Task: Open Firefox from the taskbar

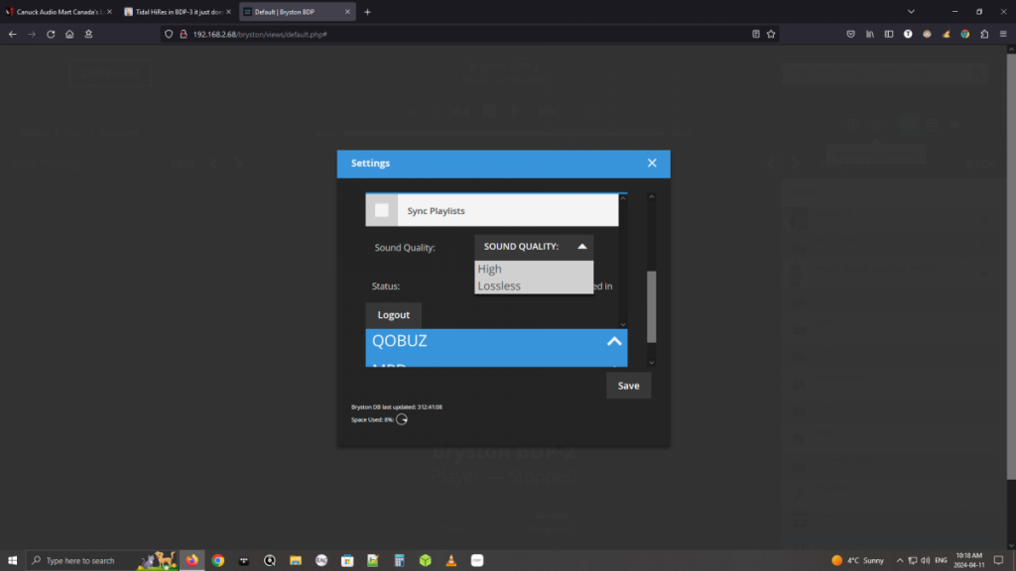Action: [191, 561]
